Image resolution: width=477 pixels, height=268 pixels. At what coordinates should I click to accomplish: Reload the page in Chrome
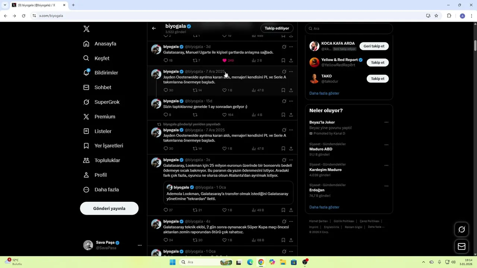click(23, 16)
